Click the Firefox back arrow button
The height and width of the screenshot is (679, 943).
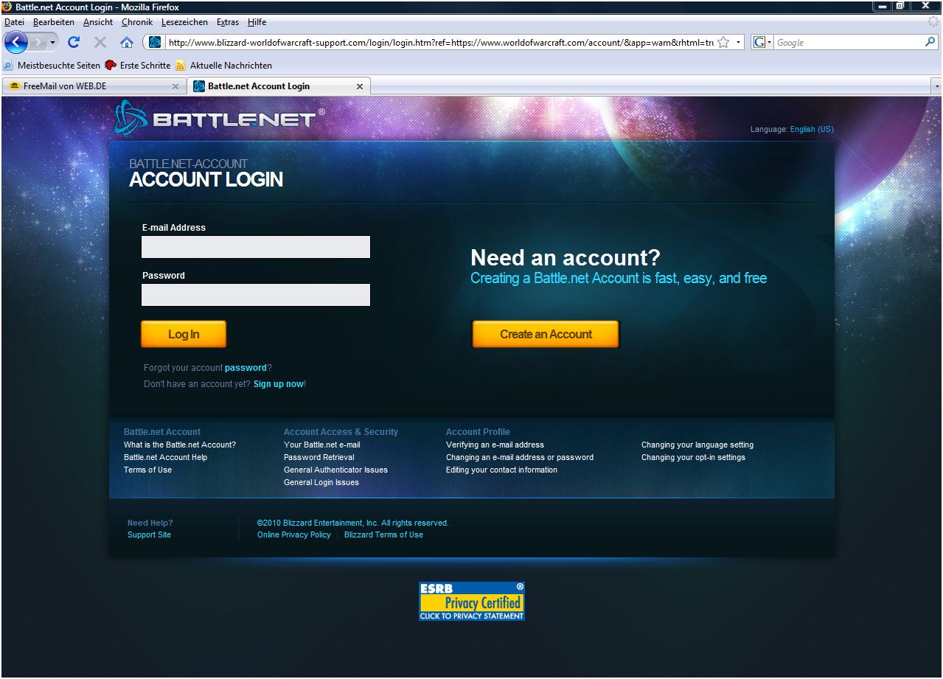(16, 42)
